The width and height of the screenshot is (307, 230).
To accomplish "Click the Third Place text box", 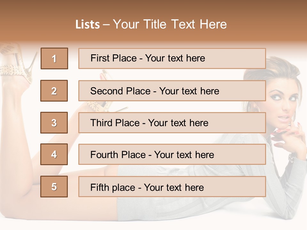I will click(x=172, y=123).
